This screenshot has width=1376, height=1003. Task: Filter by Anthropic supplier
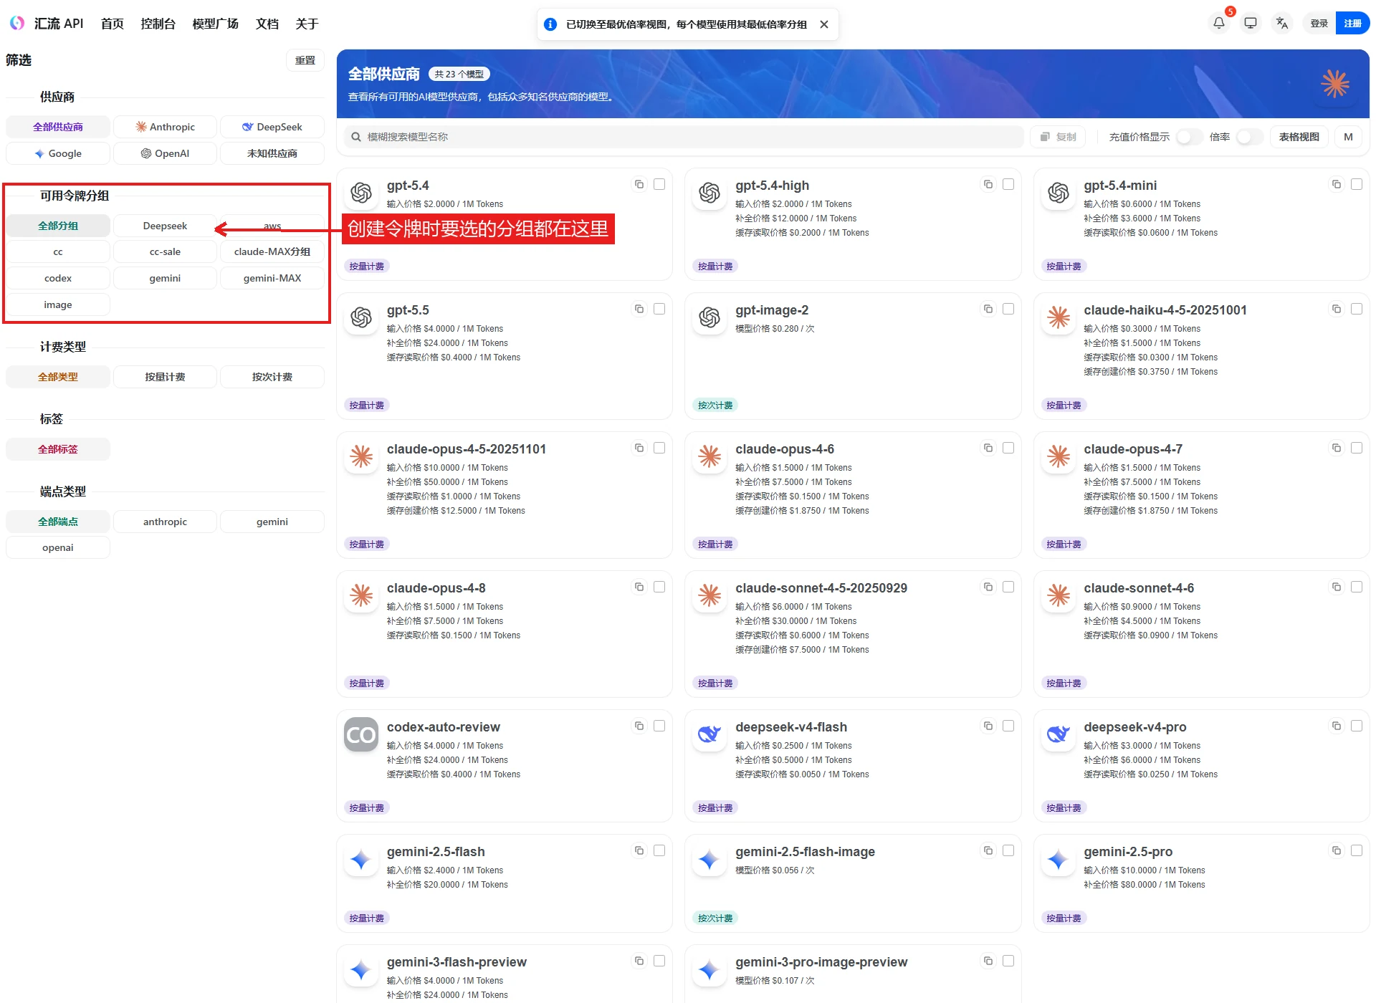[x=165, y=127]
